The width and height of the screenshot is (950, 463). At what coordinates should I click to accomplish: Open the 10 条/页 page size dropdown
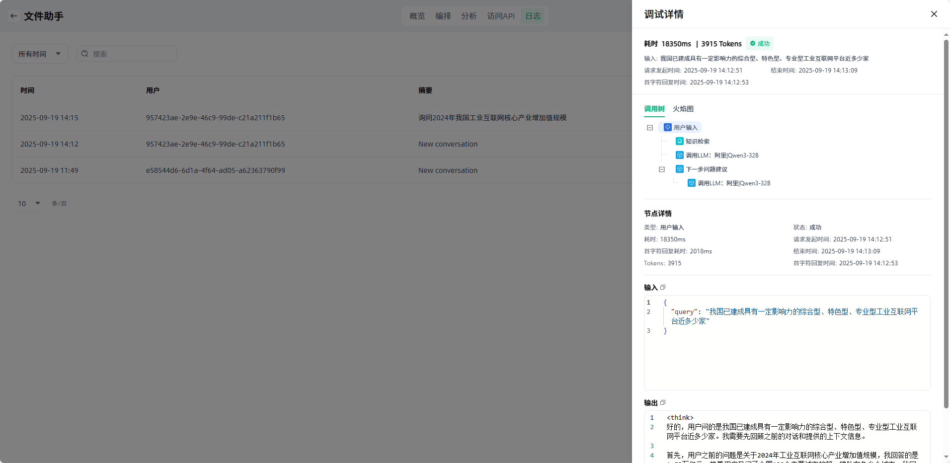pyautogui.click(x=29, y=203)
